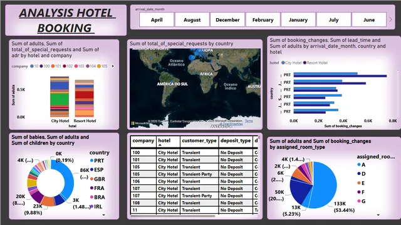401x225 pixels.
Task: Pick January in arrival month slicer
Action: coord(298,19)
